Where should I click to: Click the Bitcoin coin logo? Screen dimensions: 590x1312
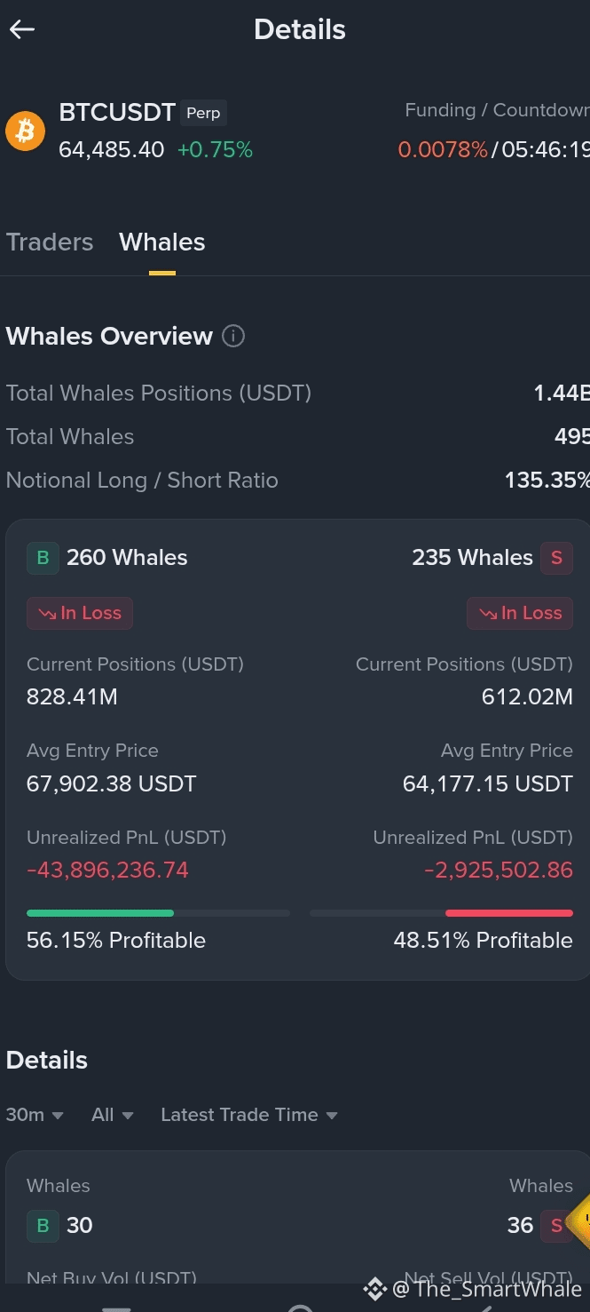point(26,131)
